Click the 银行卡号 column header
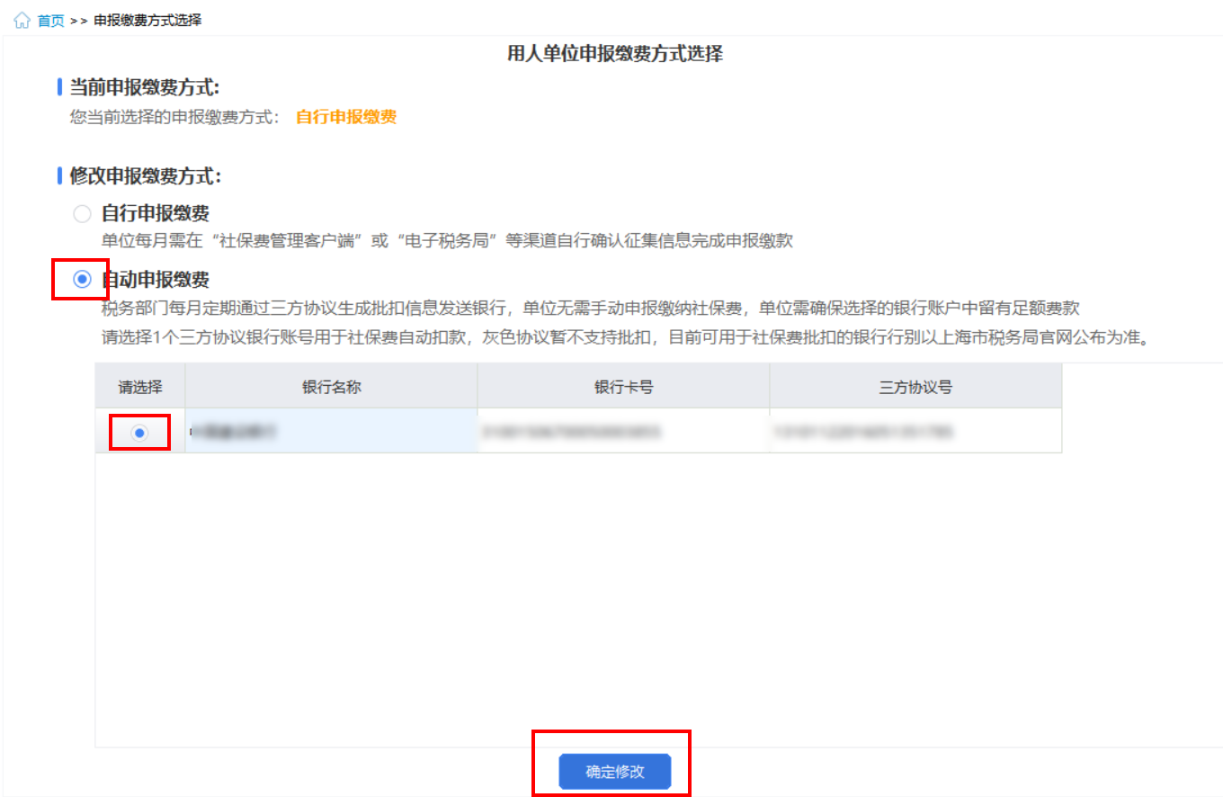 (x=623, y=387)
